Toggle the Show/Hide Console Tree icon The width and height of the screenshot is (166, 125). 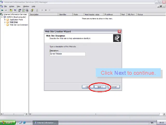point(15,10)
